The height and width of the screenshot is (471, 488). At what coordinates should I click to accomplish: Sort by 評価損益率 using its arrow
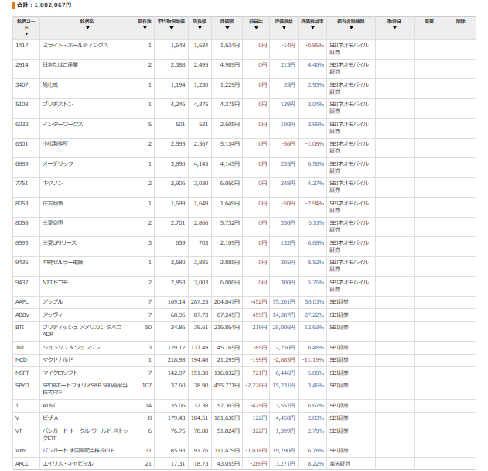click(312, 28)
